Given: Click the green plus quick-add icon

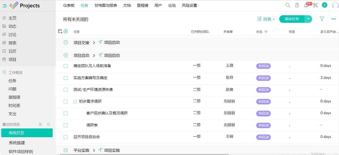Looking at the screenshot, I should click(x=324, y=5).
